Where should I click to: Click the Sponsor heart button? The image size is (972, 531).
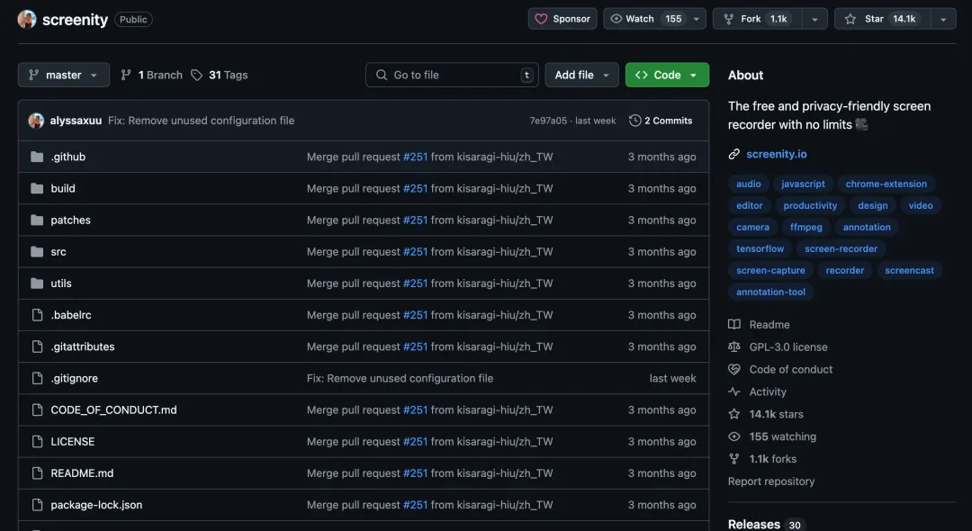(x=562, y=19)
